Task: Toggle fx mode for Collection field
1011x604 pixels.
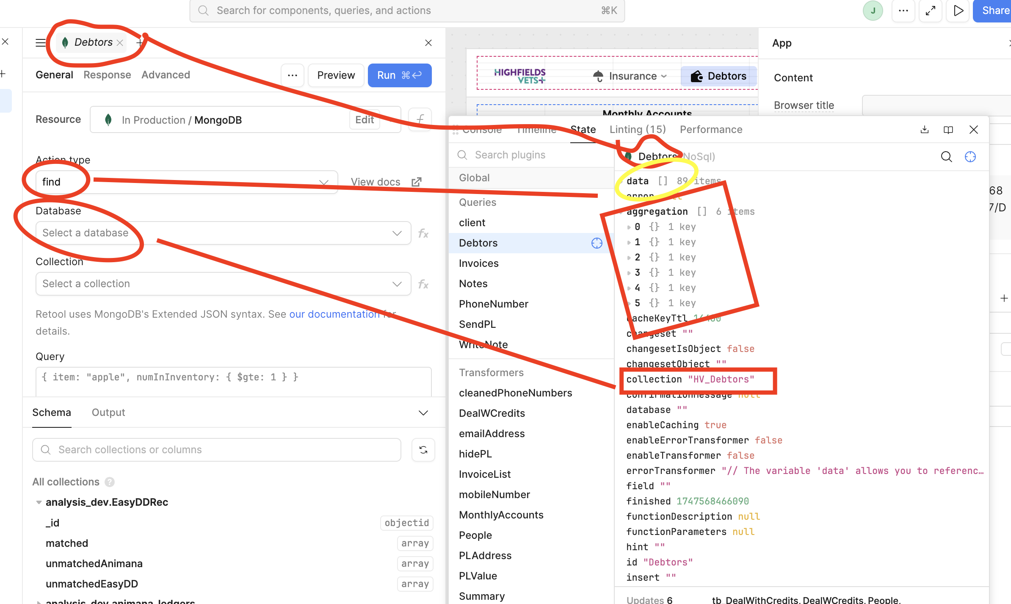Action: coord(423,284)
